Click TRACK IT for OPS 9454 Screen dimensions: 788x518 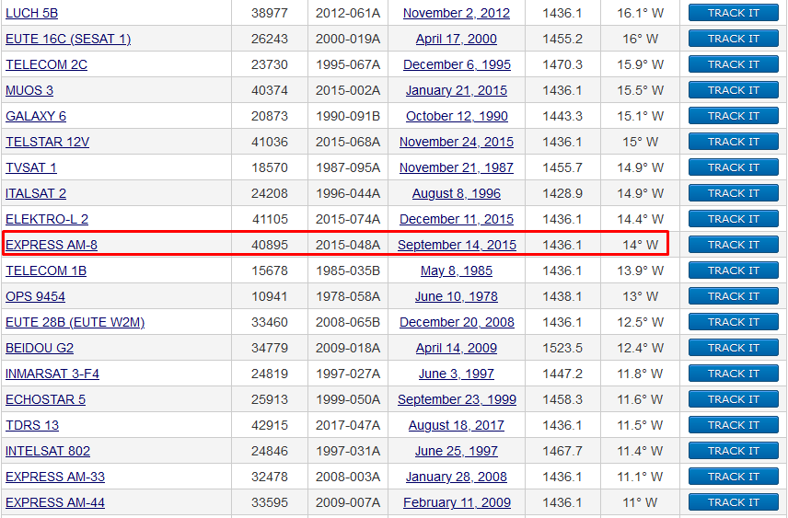click(733, 296)
